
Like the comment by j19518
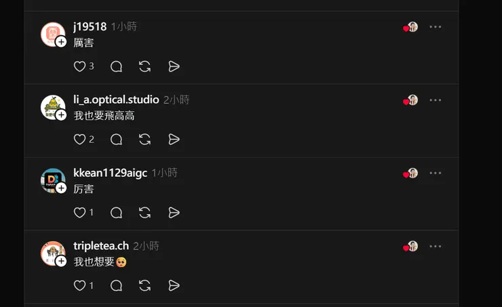pyautogui.click(x=80, y=66)
